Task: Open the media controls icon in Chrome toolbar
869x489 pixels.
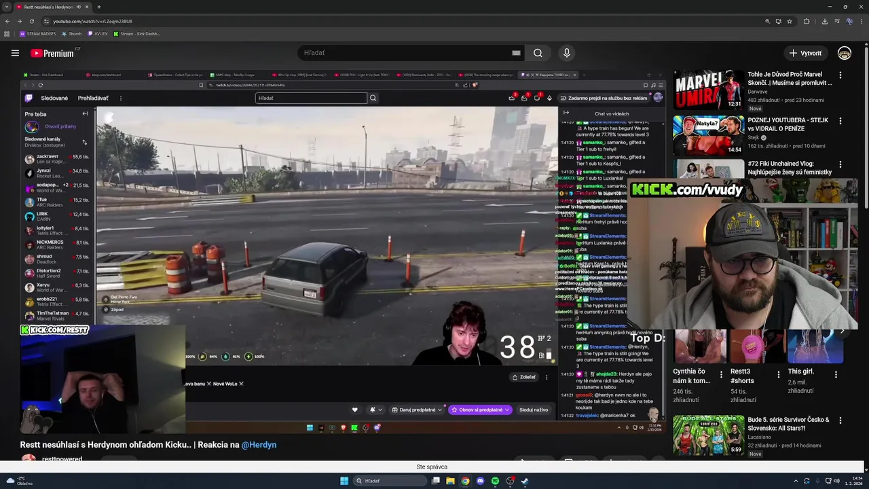Action: coord(836,21)
